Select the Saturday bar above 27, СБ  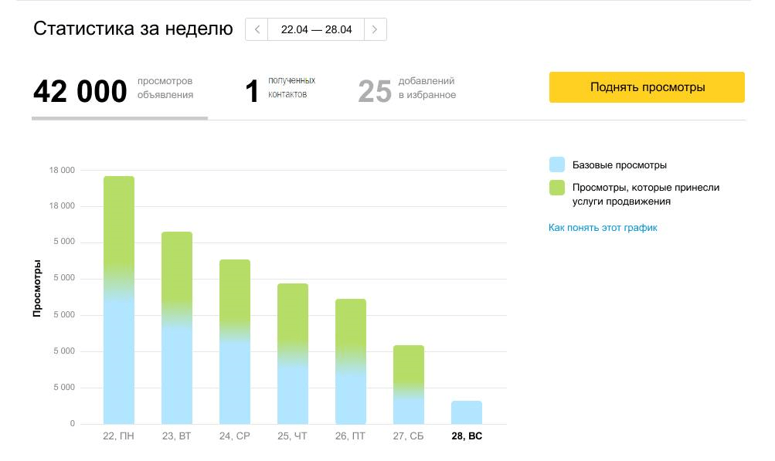[409, 385]
